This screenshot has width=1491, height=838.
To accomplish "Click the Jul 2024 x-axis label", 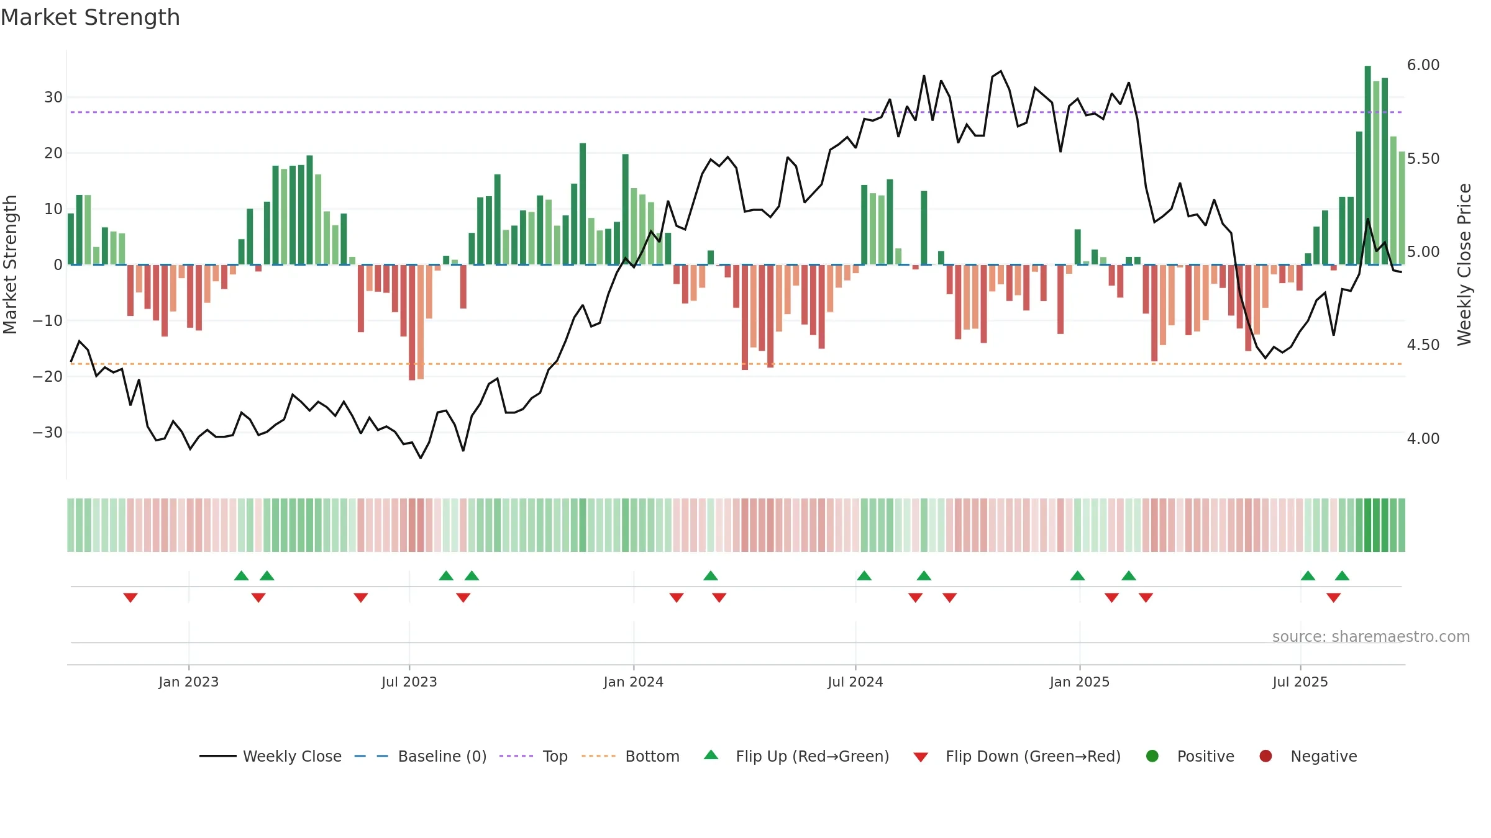I will [x=855, y=682].
